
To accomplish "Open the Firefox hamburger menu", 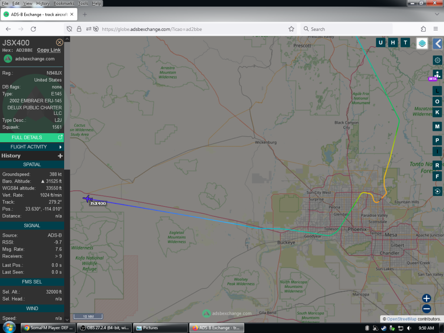I will tap(435, 29).
